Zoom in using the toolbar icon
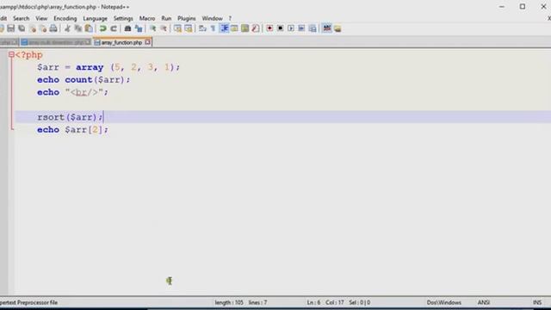The image size is (551, 310). click(153, 28)
